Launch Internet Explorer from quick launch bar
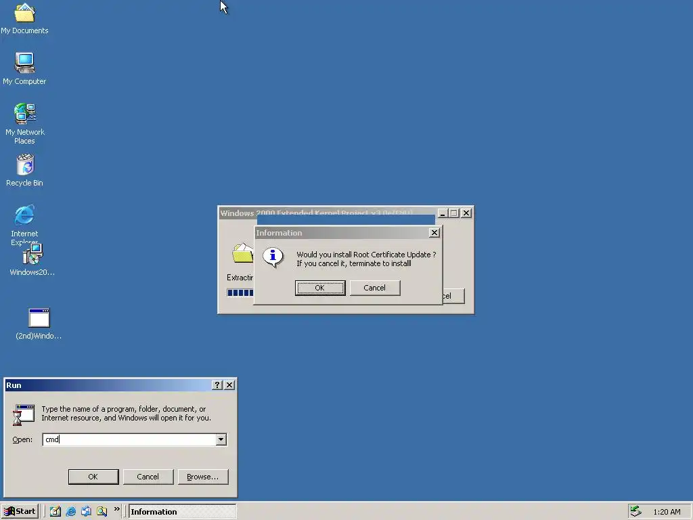 70,511
